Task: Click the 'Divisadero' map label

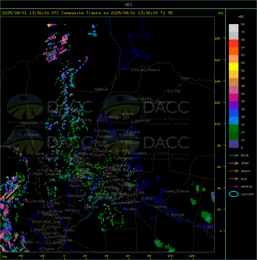Action: [137, 153]
